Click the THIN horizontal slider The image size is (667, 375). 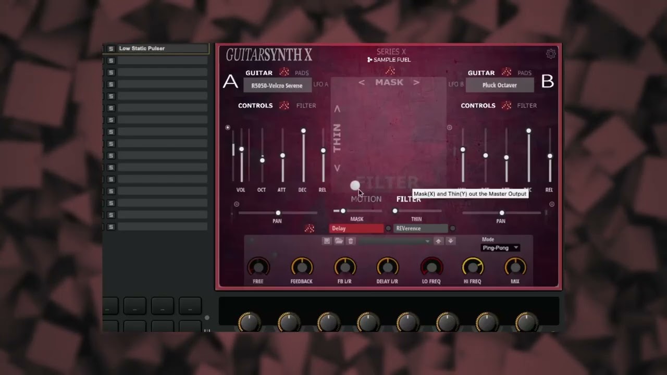tap(417, 211)
